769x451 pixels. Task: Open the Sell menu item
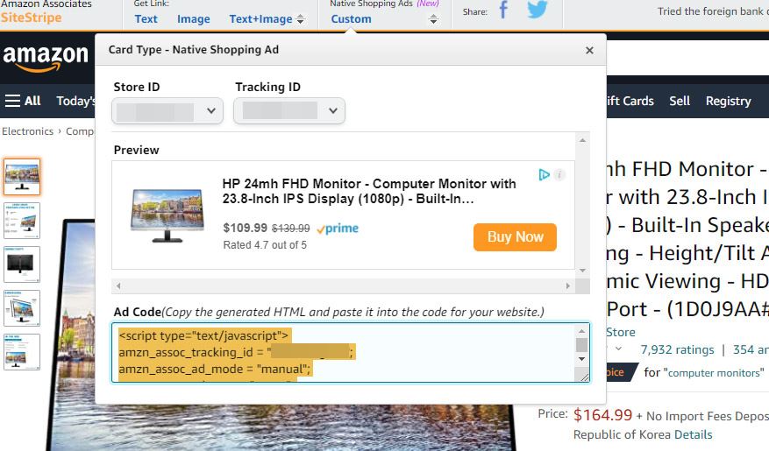click(680, 101)
